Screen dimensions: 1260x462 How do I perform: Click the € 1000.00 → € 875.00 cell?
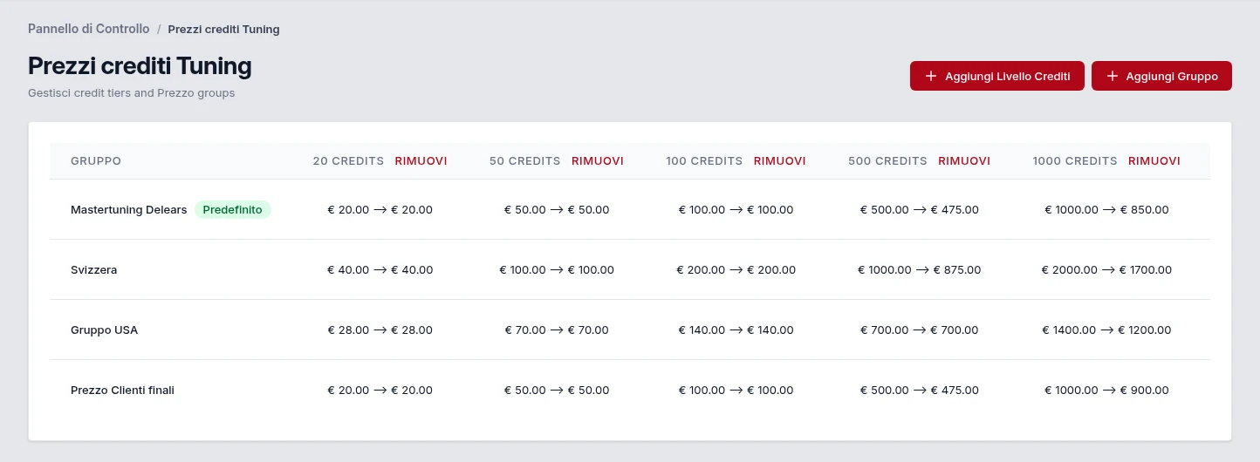tap(920, 270)
